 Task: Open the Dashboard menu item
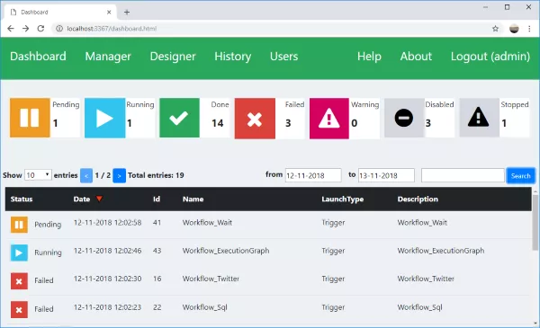pos(38,56)
